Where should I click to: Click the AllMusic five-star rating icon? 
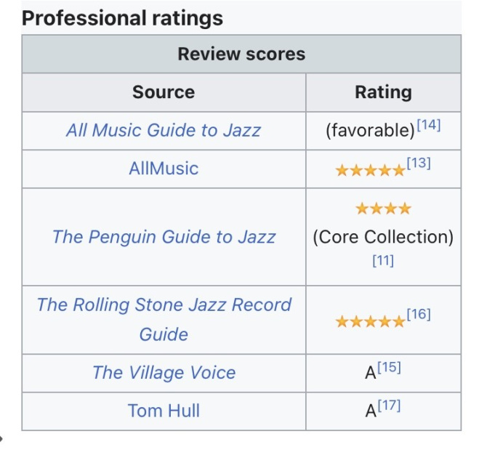(370, 171)
